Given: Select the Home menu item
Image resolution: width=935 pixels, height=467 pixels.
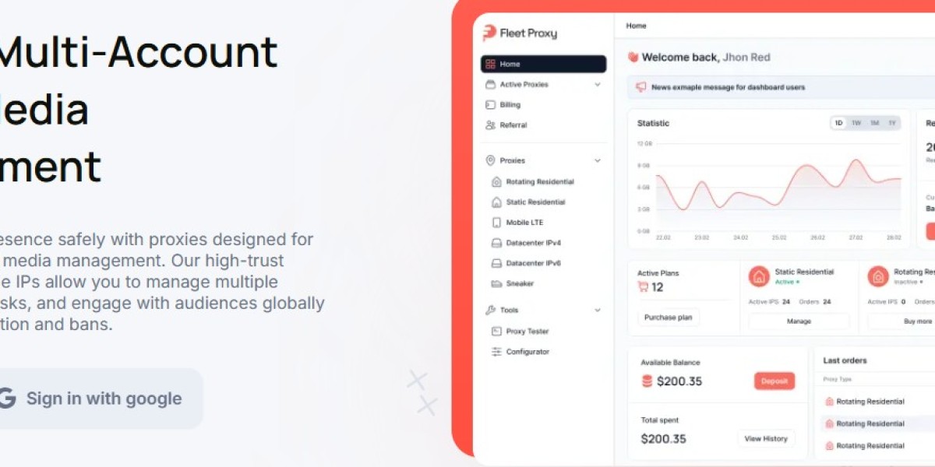Looking at the screenshot, I should [543, 64].
